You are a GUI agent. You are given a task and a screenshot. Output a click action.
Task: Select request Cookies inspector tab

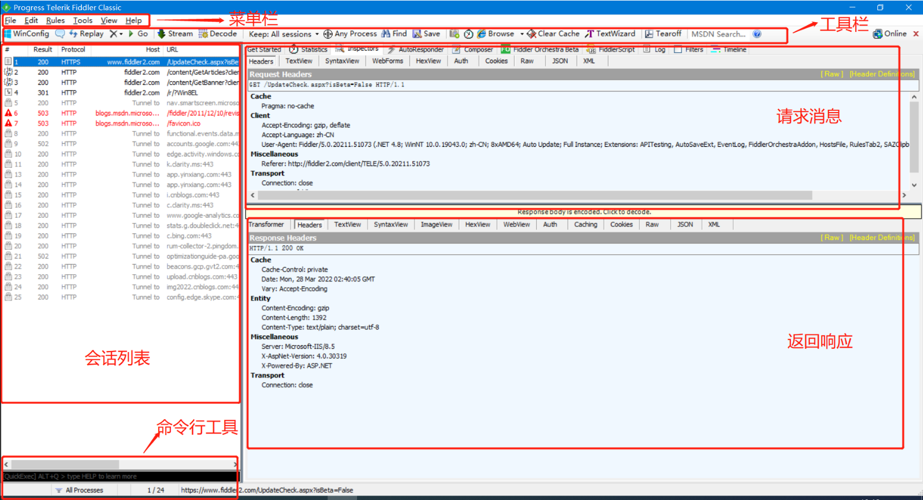[x=497, y=61]
